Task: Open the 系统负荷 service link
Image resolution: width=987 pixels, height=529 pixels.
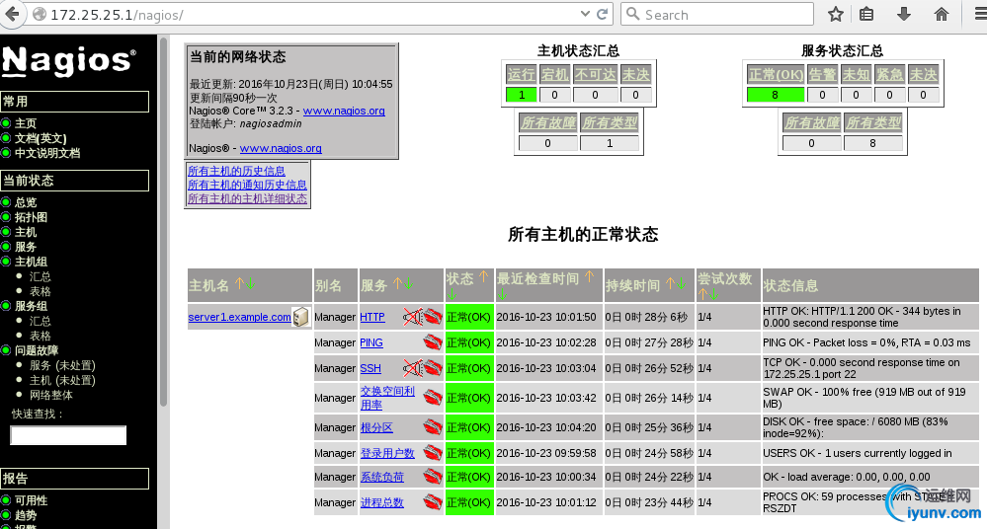Action: [382, 478]
